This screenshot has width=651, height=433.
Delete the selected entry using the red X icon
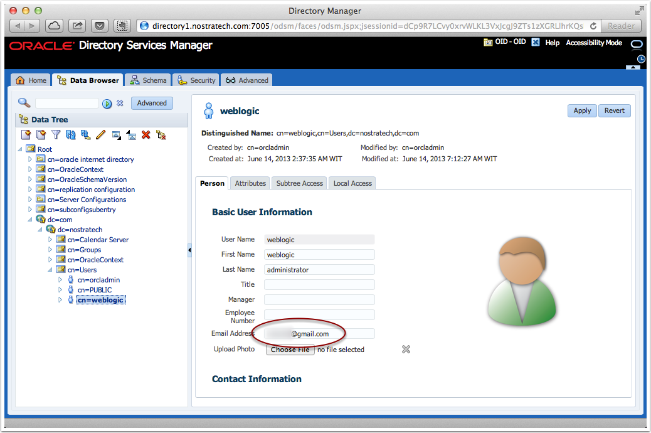coord(146,134)
